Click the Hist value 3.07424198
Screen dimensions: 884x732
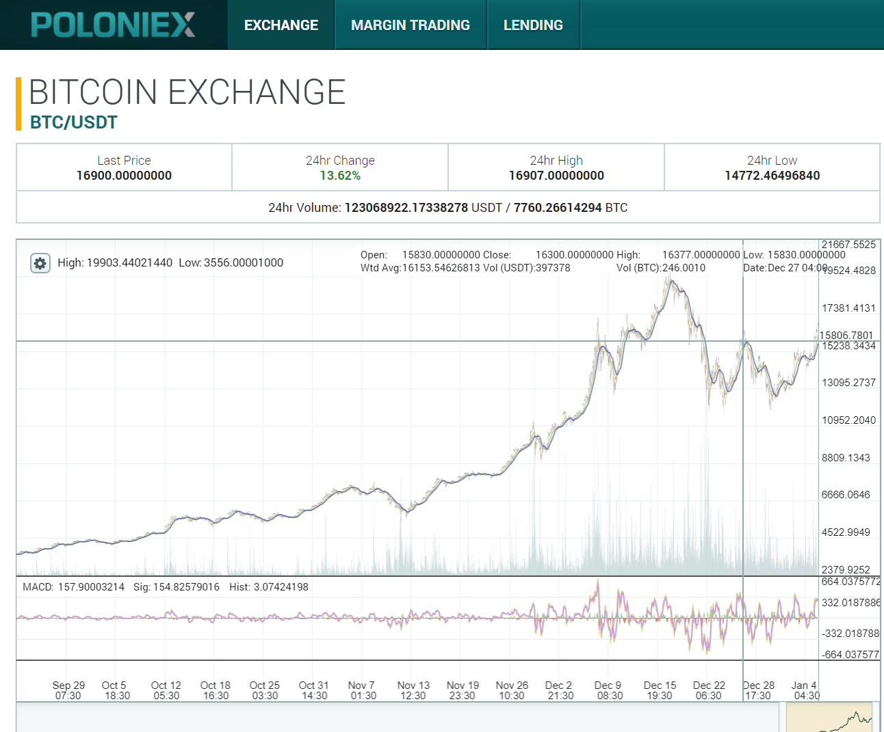[281, 587]
